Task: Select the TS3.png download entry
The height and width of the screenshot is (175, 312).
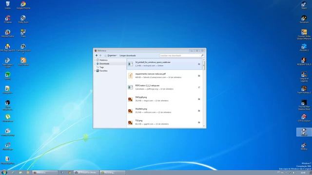Action: (165, 122)
